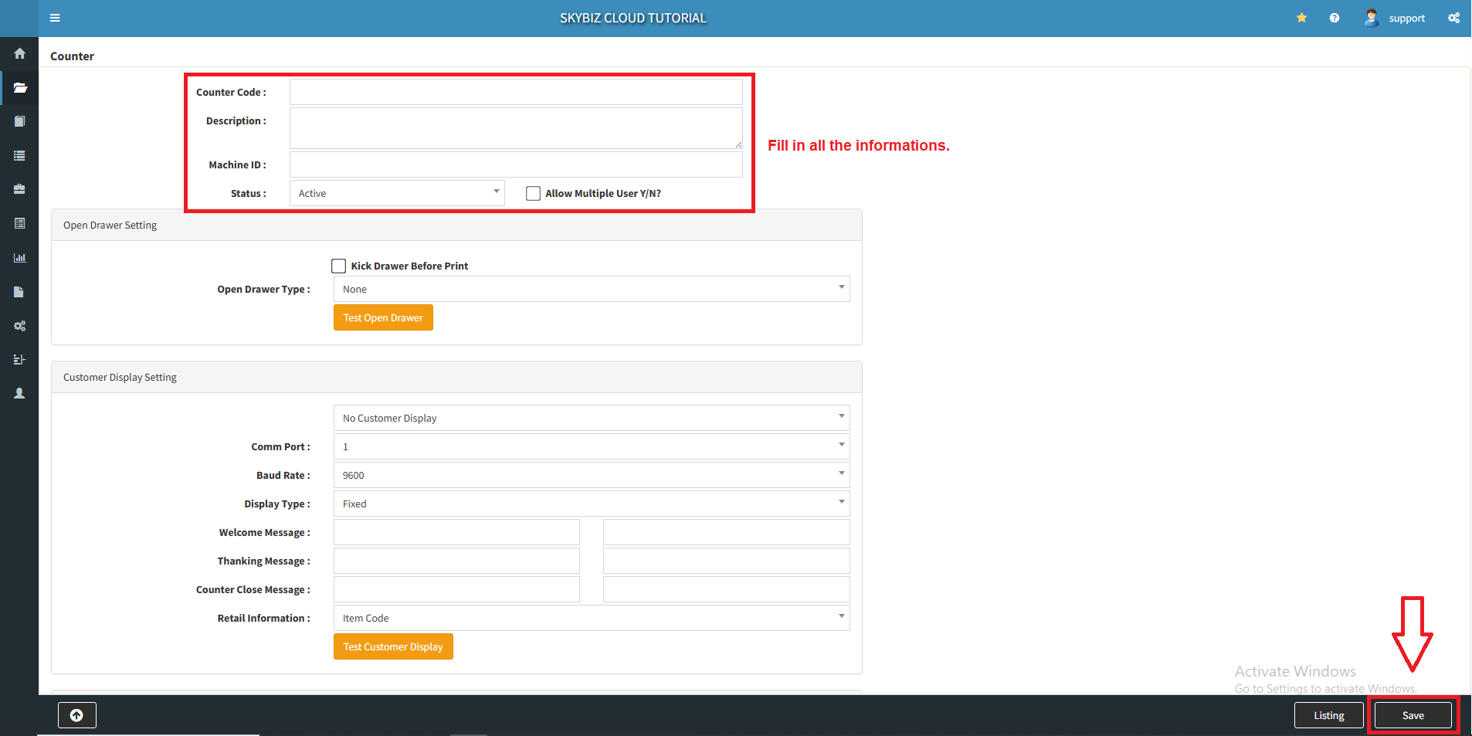Click the Counter Code input field
Image resolution: width=1472 pixels, height=736 pixels.
[x=516, y=92]
